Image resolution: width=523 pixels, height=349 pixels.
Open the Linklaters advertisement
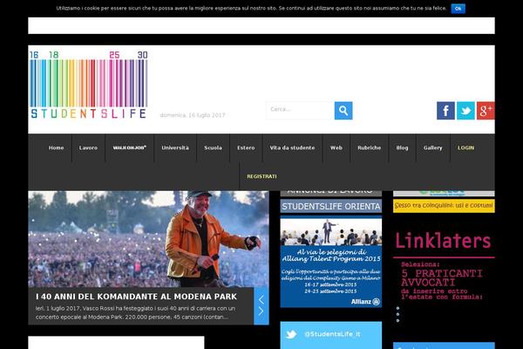444,265
